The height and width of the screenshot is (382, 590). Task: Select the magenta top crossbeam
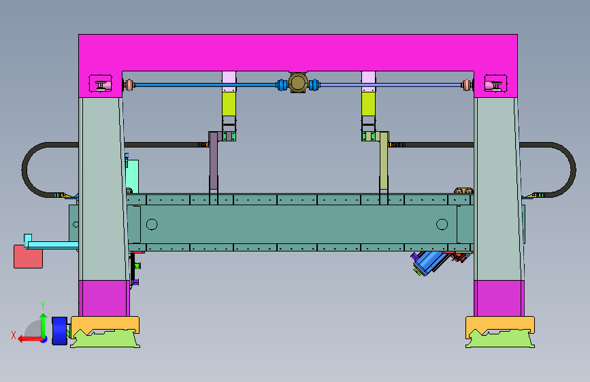point(297,52)
